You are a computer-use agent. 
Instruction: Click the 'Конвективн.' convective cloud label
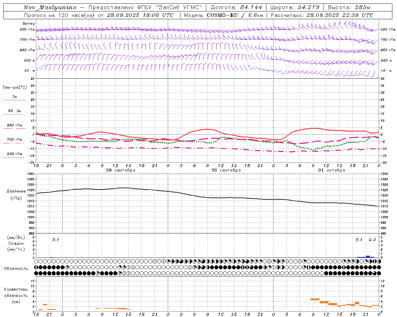pyautogui.click(x=16, y=289)
